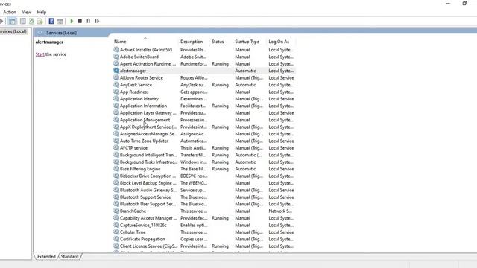Select the CaptureService_110826c row
Viewport: 477px width, 268px height.
tap(203, 225)
